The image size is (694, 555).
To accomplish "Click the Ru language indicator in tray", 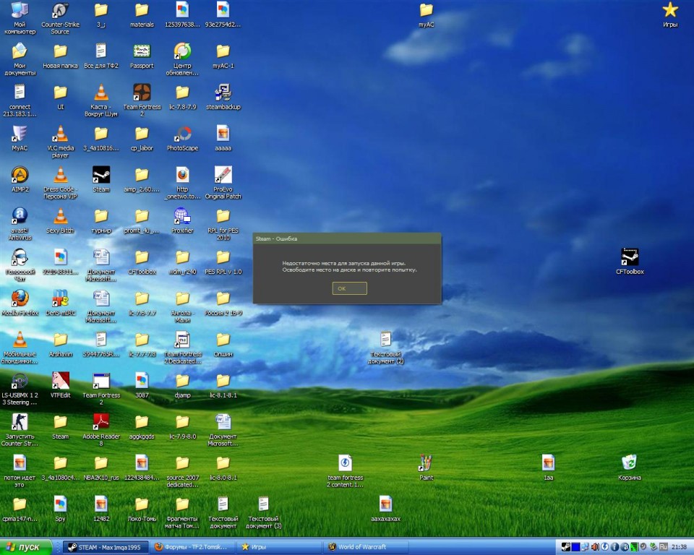I will coord(663,547).
